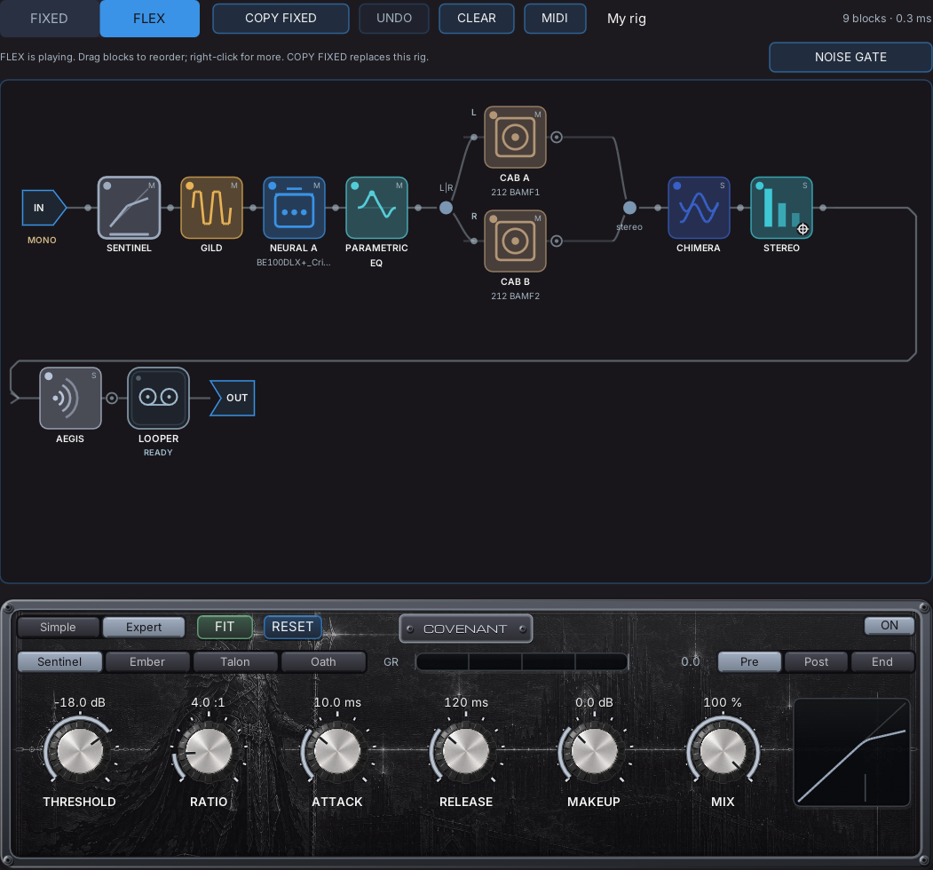Click connector between Aegis and Looper
The width and height of the screenshot is (933, 870).
point(112,398)
